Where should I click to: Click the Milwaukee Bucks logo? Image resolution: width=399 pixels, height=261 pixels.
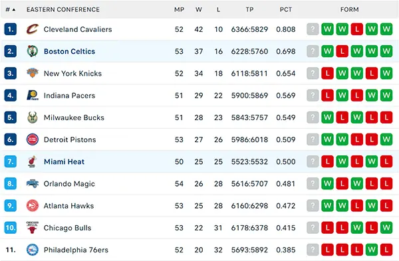(x=33, y=118)
